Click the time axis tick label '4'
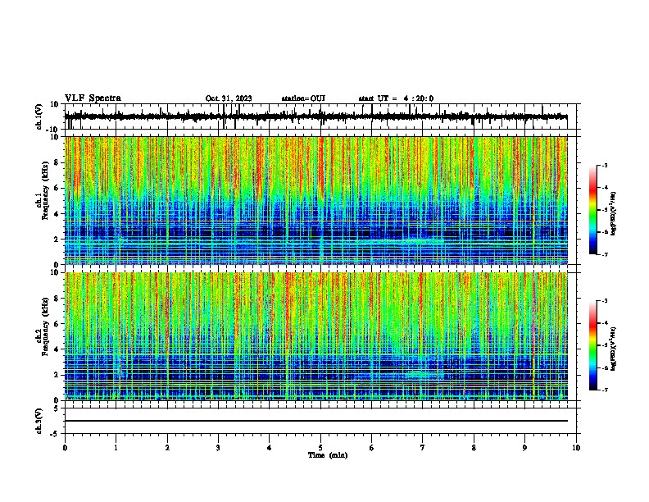Viewport: 649px width, 502px height. point(270,448)
